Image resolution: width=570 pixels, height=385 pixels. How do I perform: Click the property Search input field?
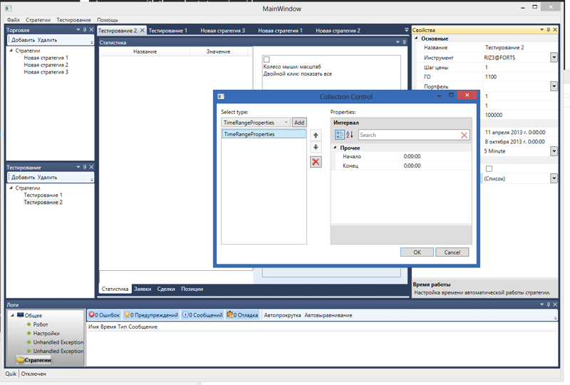pyautogui.click(x=408, y=135)
